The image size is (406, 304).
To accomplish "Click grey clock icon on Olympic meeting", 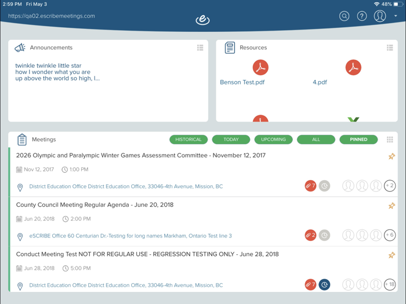I will coord(324,186).
